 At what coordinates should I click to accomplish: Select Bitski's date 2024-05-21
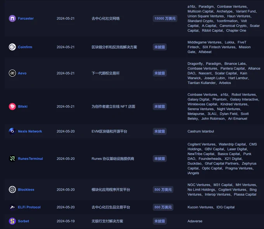[66, 106]
